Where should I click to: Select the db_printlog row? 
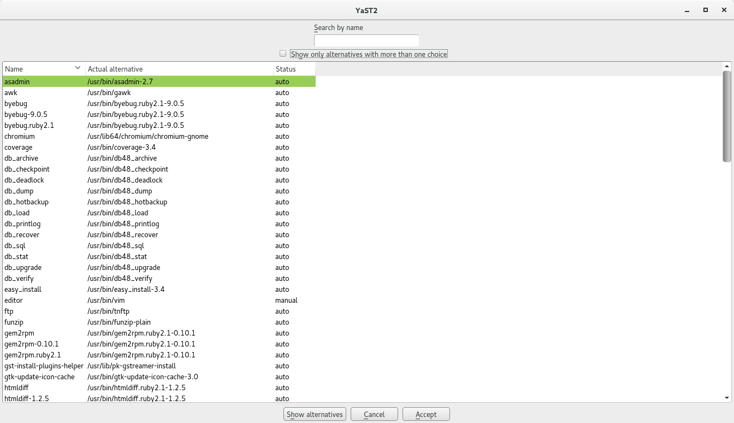point(159,224)
